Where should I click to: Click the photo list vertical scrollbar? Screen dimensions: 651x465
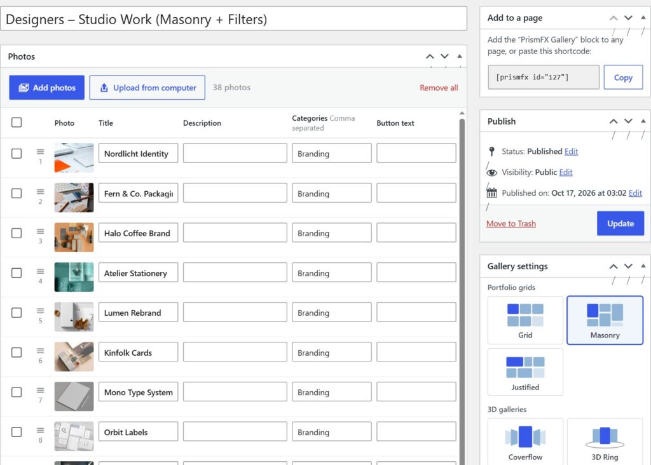click(462, 290)
